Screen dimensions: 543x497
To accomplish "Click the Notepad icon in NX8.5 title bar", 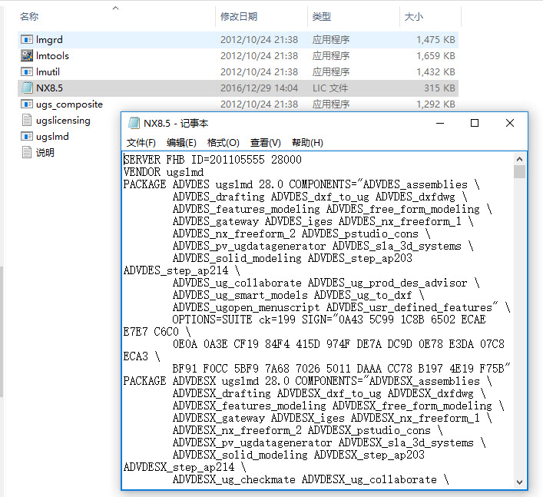I will click(134, 123).
